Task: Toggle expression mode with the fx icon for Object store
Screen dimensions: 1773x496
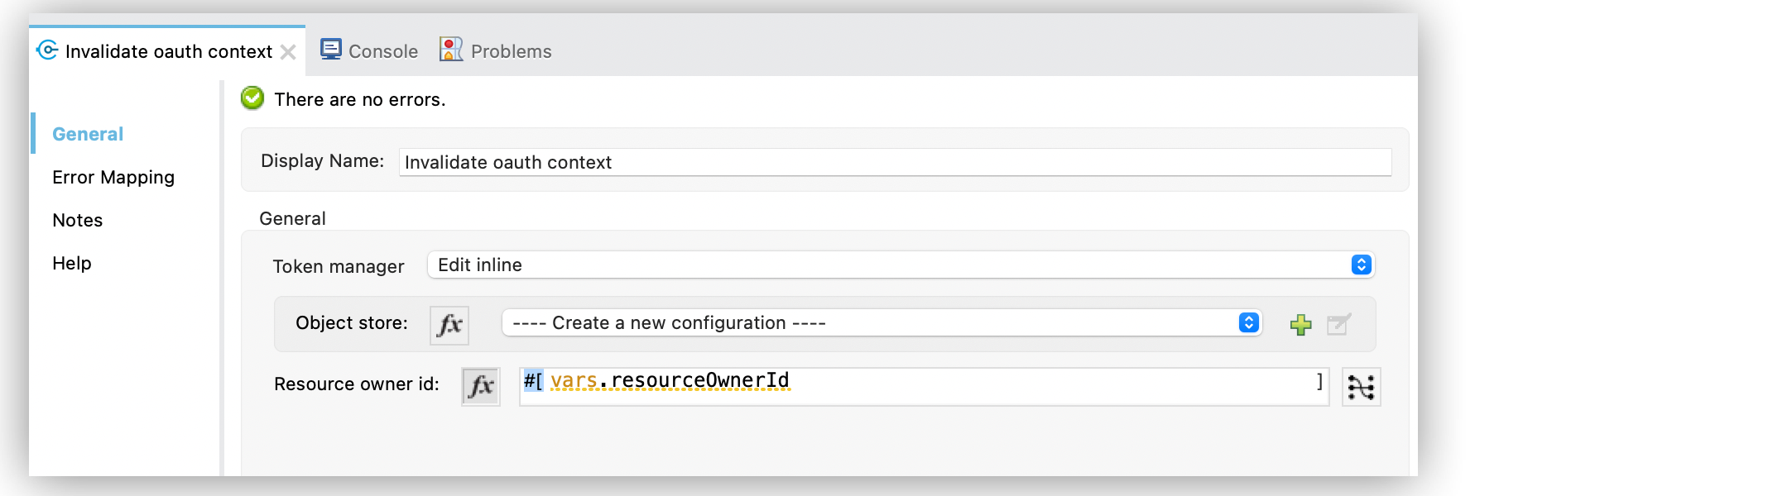Action: point(448,325)
